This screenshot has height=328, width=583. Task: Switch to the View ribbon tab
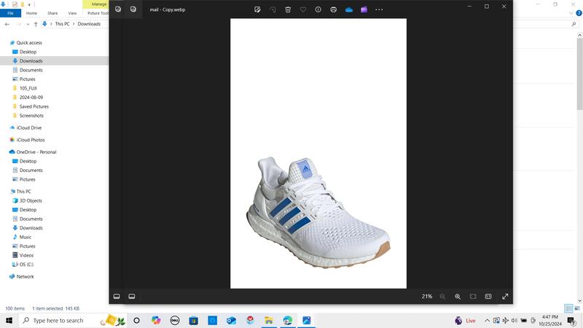(x=72, y=13)
